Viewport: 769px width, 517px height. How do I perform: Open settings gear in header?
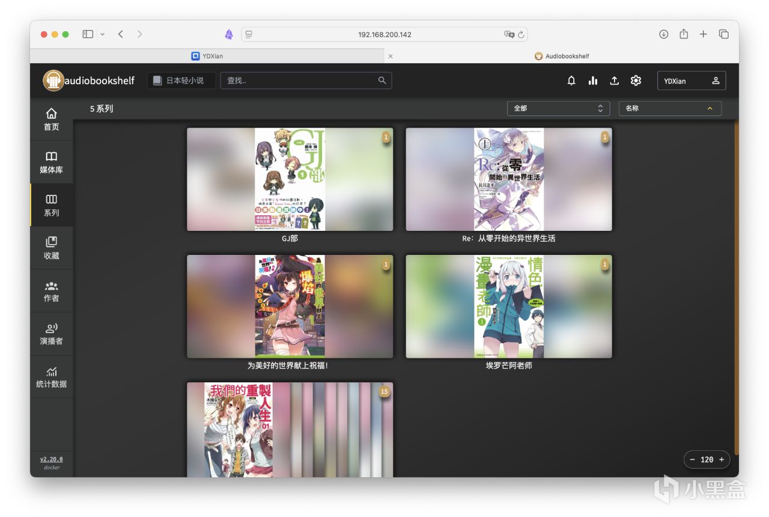pos(636,81)
